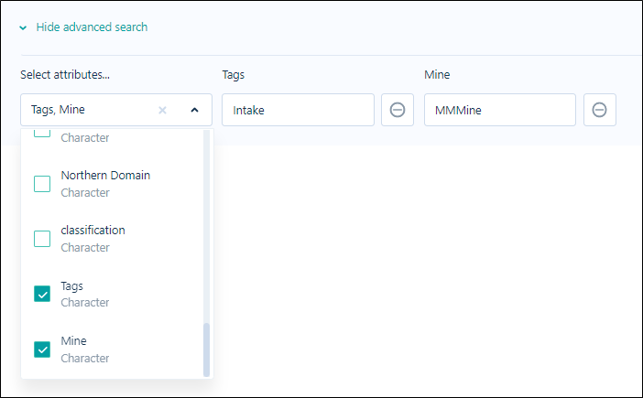Tick the partially visible checkbox at list top
This screenshot has height=398, width=643.
click(x=42, y=133)
